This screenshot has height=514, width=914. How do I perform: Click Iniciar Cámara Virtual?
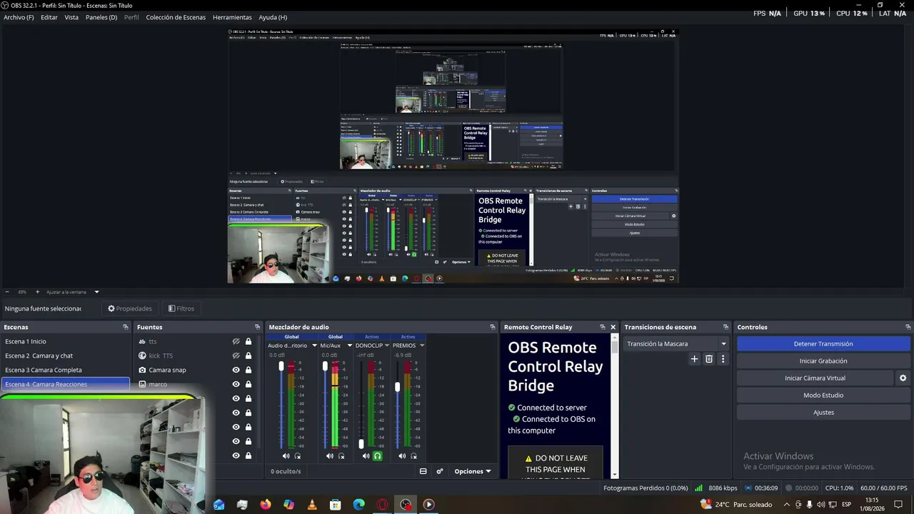pyautogui.click(x=815, y=378)
